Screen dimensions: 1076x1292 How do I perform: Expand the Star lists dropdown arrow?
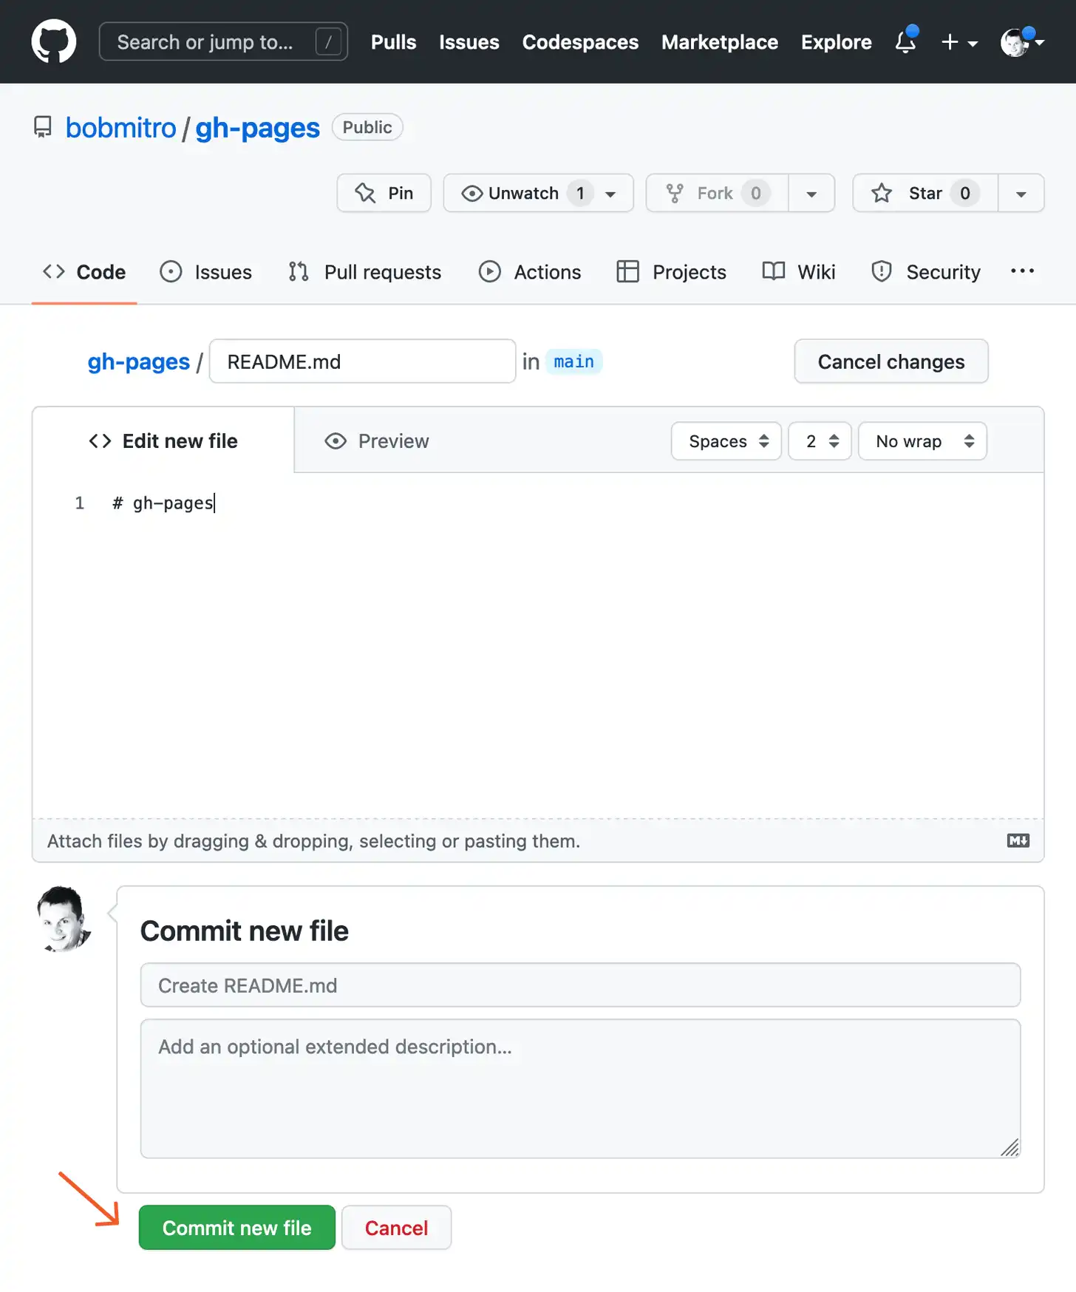pos(1021,193)
